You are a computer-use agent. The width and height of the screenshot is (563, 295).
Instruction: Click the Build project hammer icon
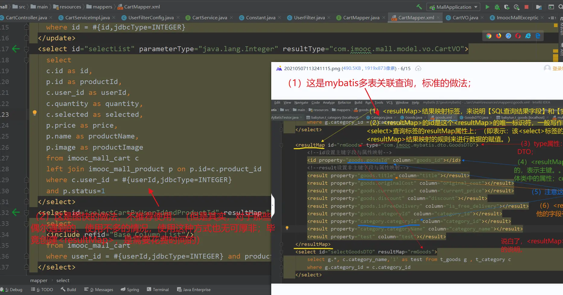tap(419, 7)
